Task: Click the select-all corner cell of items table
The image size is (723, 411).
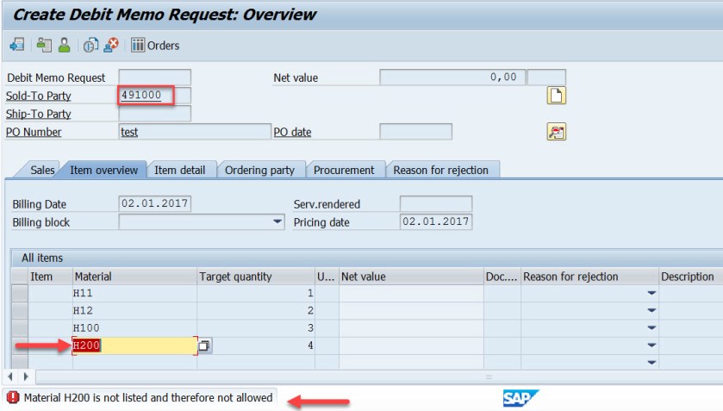Action: [x=19, y=277]
